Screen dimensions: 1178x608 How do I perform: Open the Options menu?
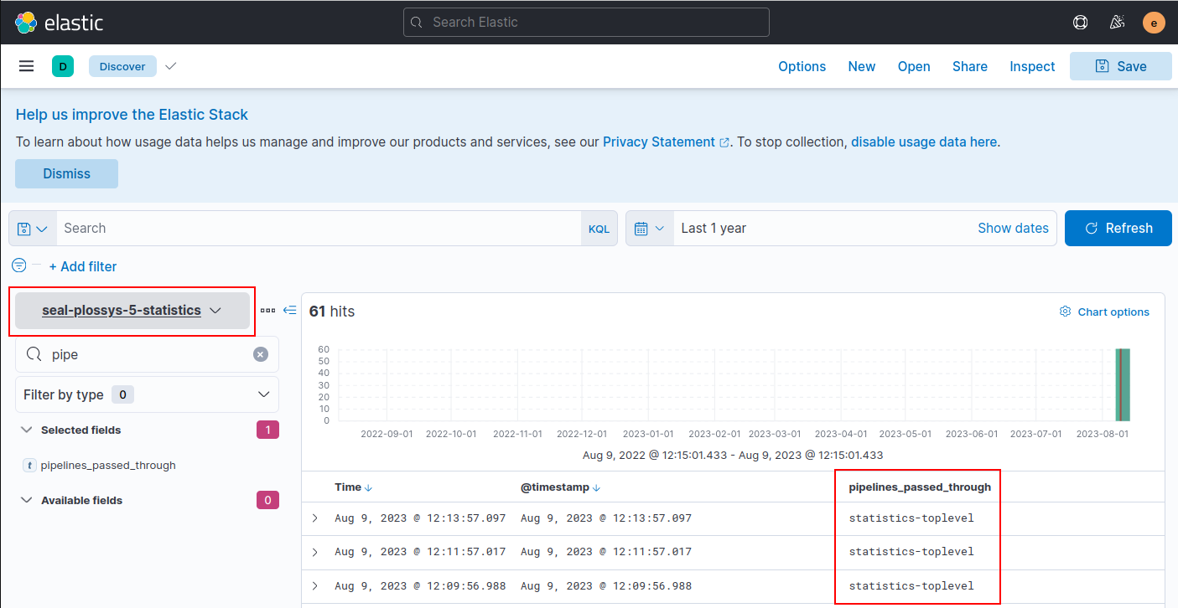click(x=802, y=66)
